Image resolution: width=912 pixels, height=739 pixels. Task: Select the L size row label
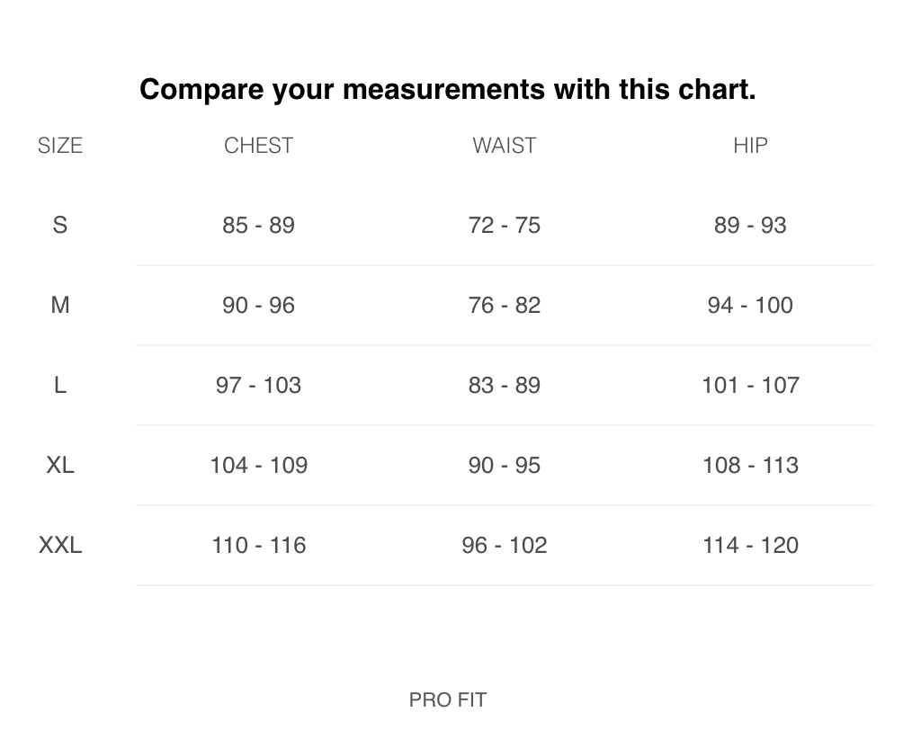coord(60,385)
